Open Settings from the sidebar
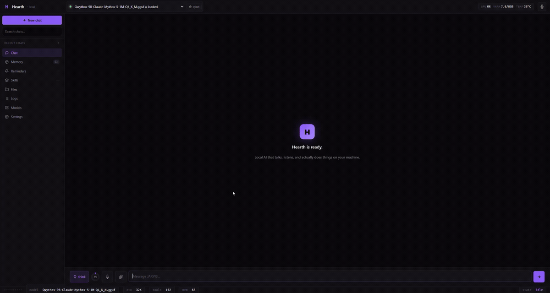The height and width of the screenshot is (293, 550). 32,117
